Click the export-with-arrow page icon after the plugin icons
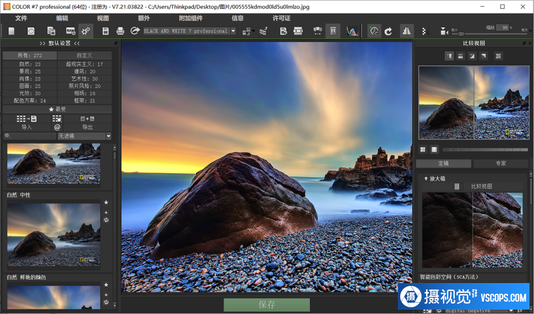The height and width of the screenshot is (314, 534). click(x=283, y=31)
